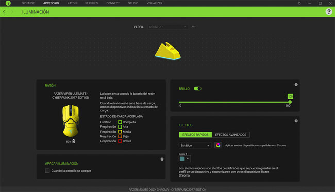Click the Brillo panel info icon
This screenshot has width=335, height=192.
(x=296, y=84)
